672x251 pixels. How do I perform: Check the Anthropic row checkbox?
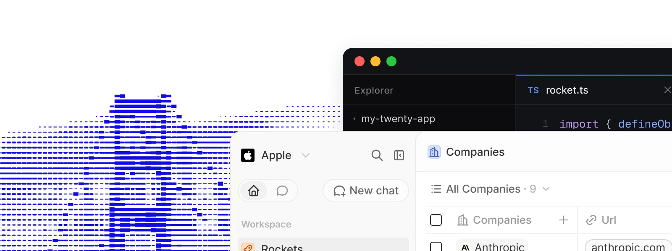point(436,247)
